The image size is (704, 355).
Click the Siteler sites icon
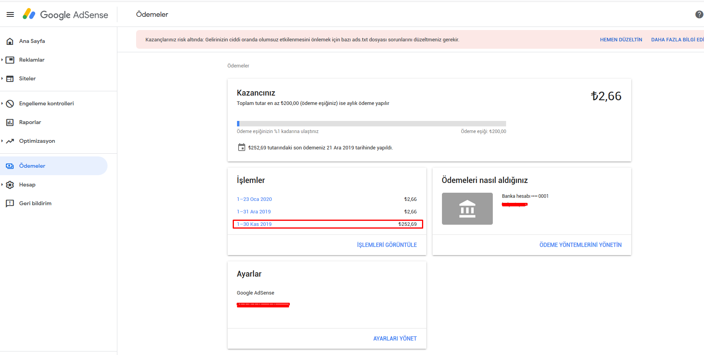(x=10, y=78)
